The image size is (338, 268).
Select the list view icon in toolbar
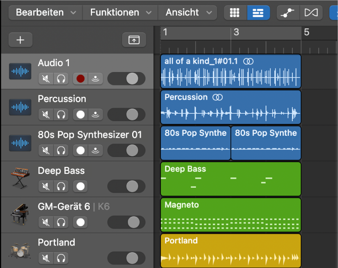point(258,13)
